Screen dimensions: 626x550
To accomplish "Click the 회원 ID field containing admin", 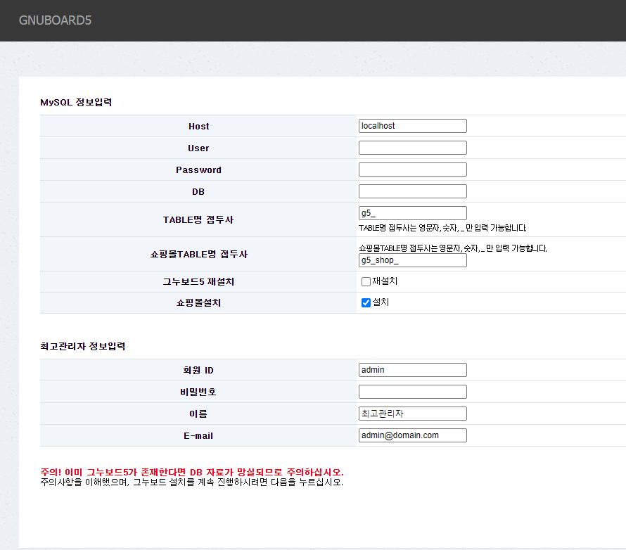I will click(412, 370).
